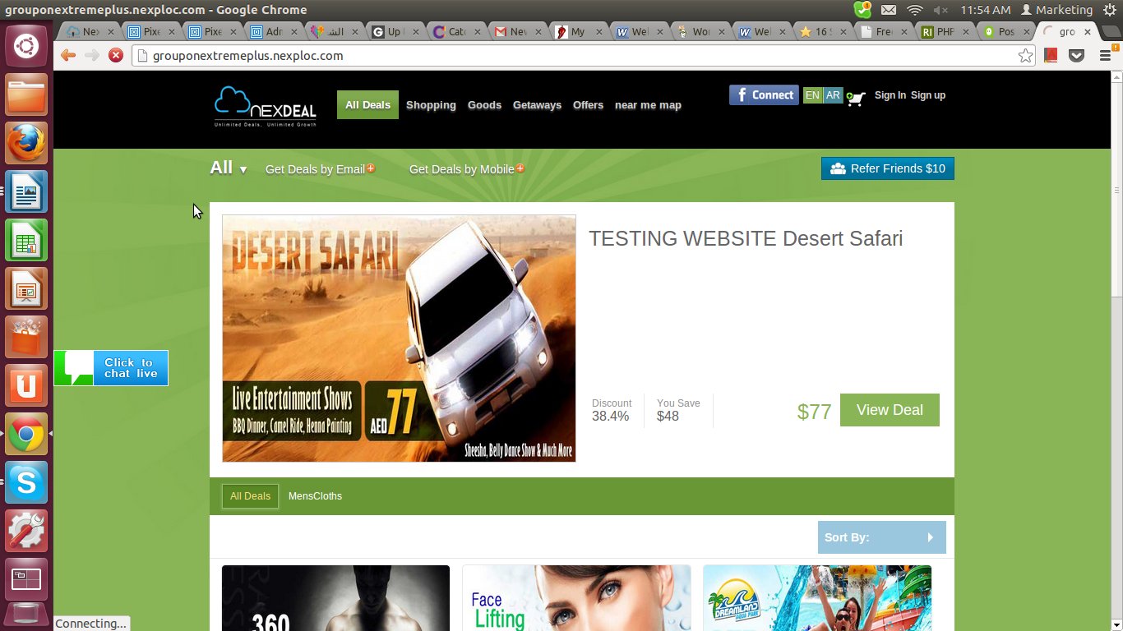This screenshot has width=1123, height=631.
Task: Click the muted volume indicator
Action: click(940, 10)
